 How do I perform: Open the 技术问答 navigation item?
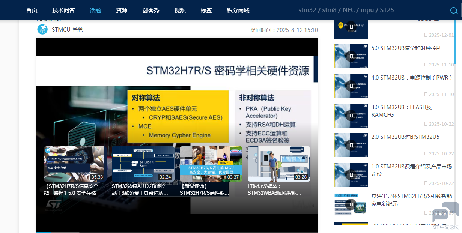click(63, 10)
